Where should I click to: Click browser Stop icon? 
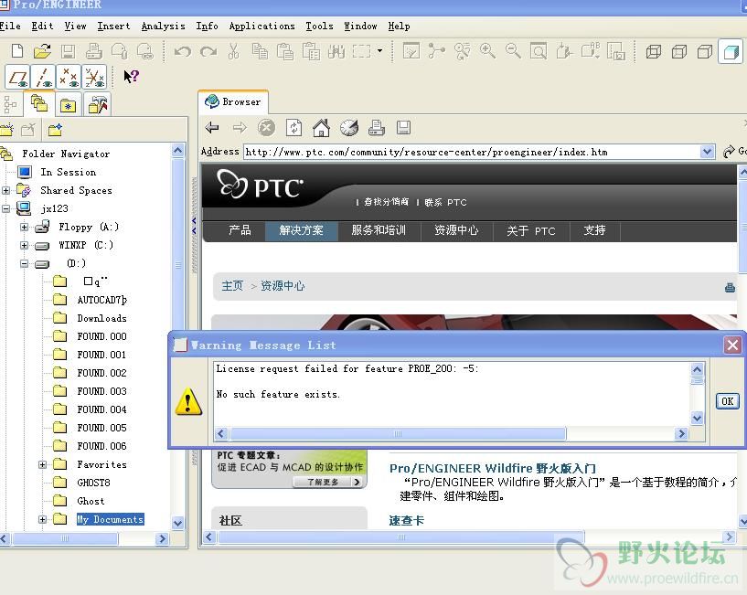point(266,127)
